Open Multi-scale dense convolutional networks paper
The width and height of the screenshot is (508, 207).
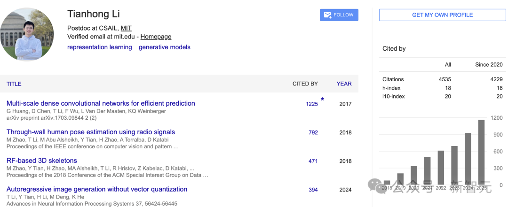click(x=101, y=103)
